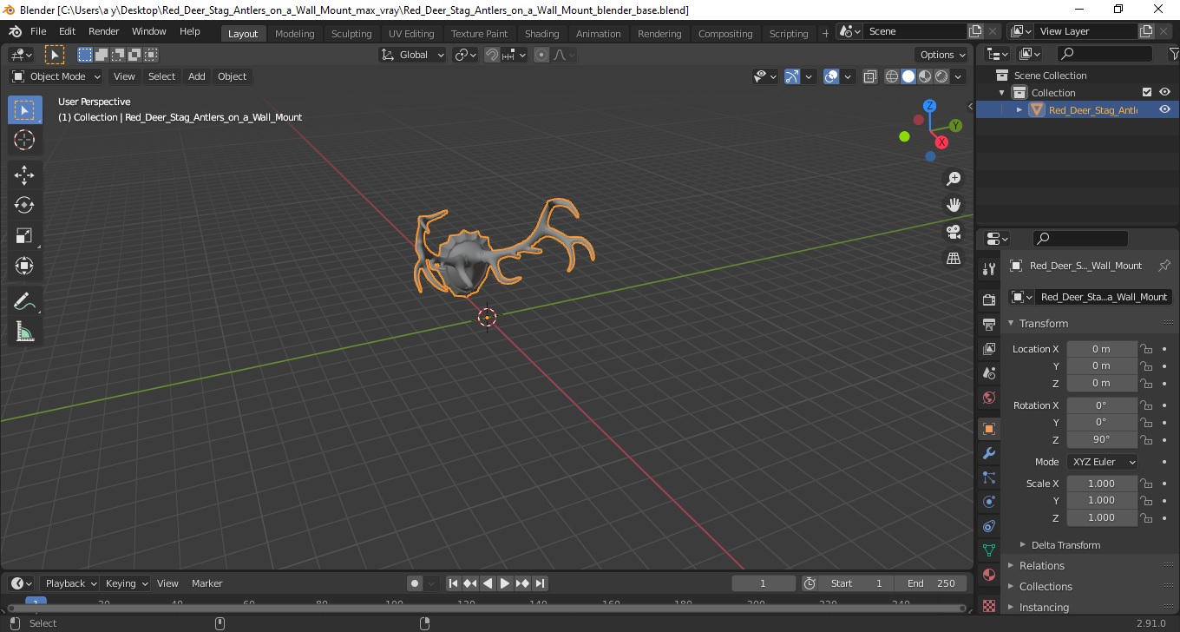Open Physics properties tab
Screen dimensions: 1180x632
(x=988, y=502)
